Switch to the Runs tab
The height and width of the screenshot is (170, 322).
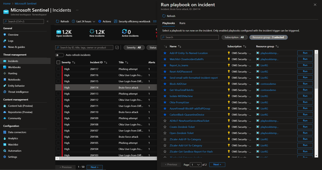pos(182,23)
